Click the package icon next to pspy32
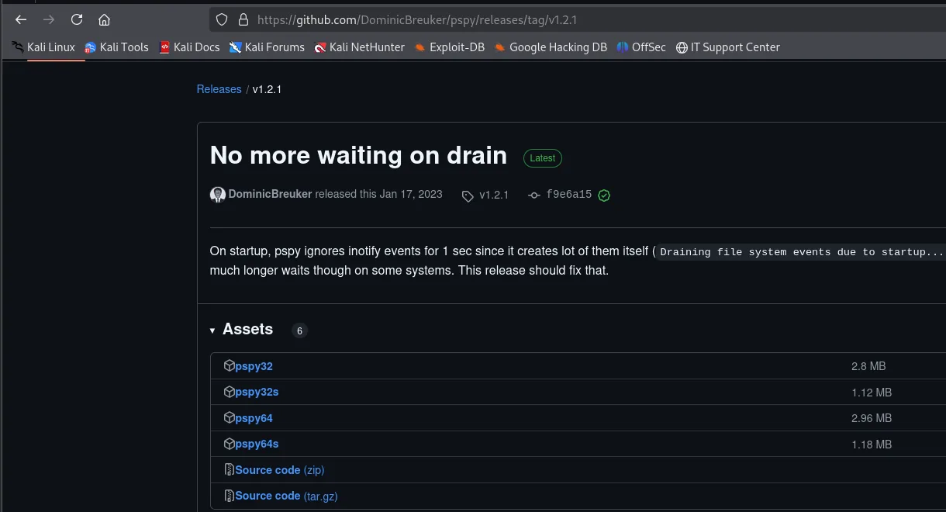This screenshot has width=946, height=512. 229,365
